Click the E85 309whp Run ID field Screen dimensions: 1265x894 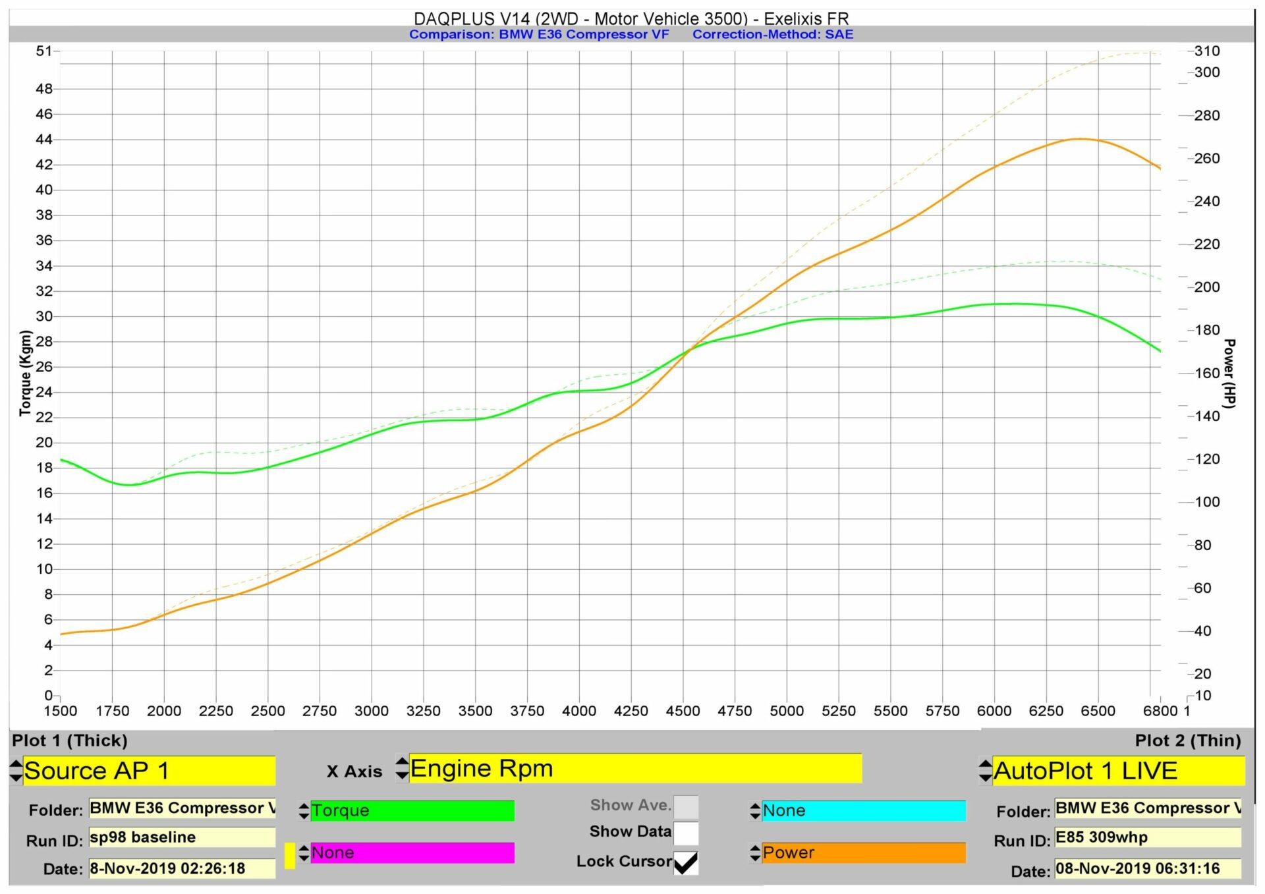[x=1147, y=837]
